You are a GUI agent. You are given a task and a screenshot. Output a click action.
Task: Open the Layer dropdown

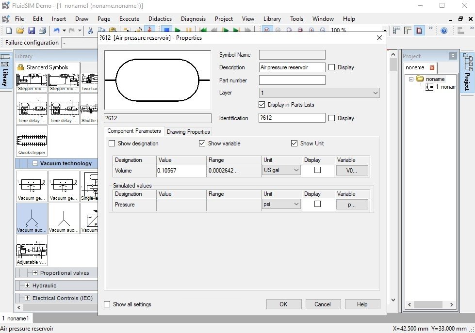pyautogui.click(x=319, y=93)
